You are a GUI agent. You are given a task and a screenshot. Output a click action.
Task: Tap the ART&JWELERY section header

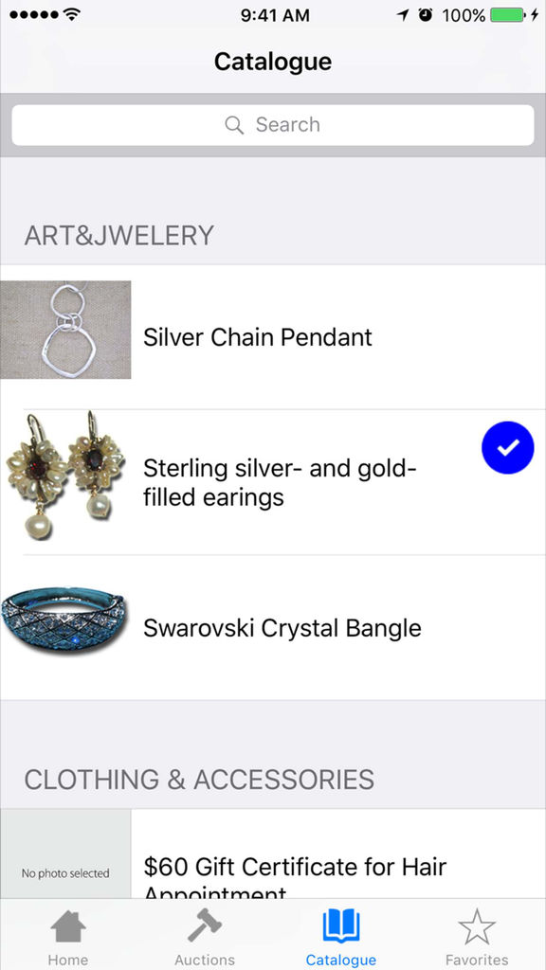[x=118, y=236]
